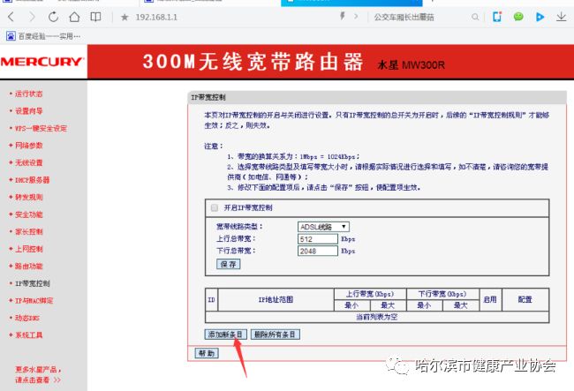Follow the 更多水星产品 link
The width and height of the screenshot is (574, 391).
[38, 374]
